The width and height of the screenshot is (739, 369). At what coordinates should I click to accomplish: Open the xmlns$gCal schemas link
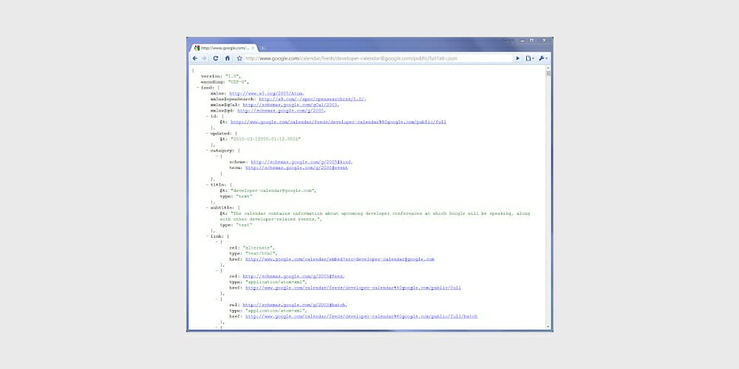(290, 105)
